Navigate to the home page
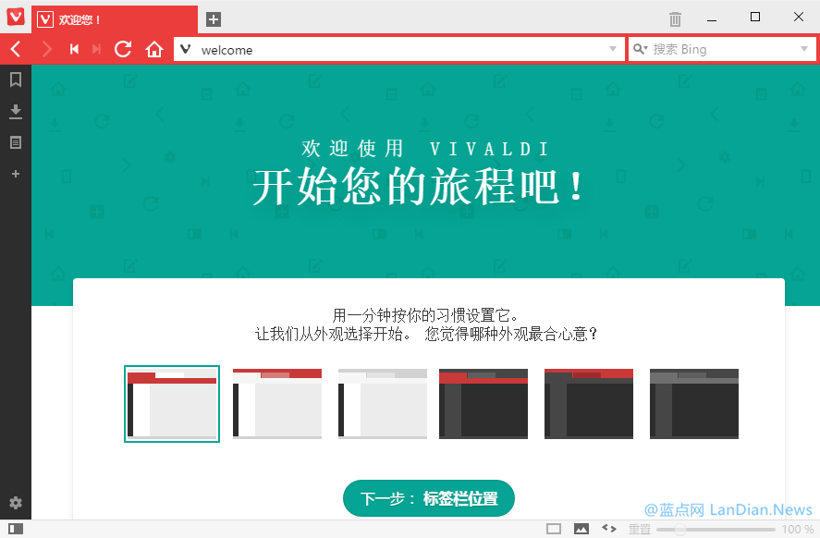This screenshot has height=538, width=820. 154,49
